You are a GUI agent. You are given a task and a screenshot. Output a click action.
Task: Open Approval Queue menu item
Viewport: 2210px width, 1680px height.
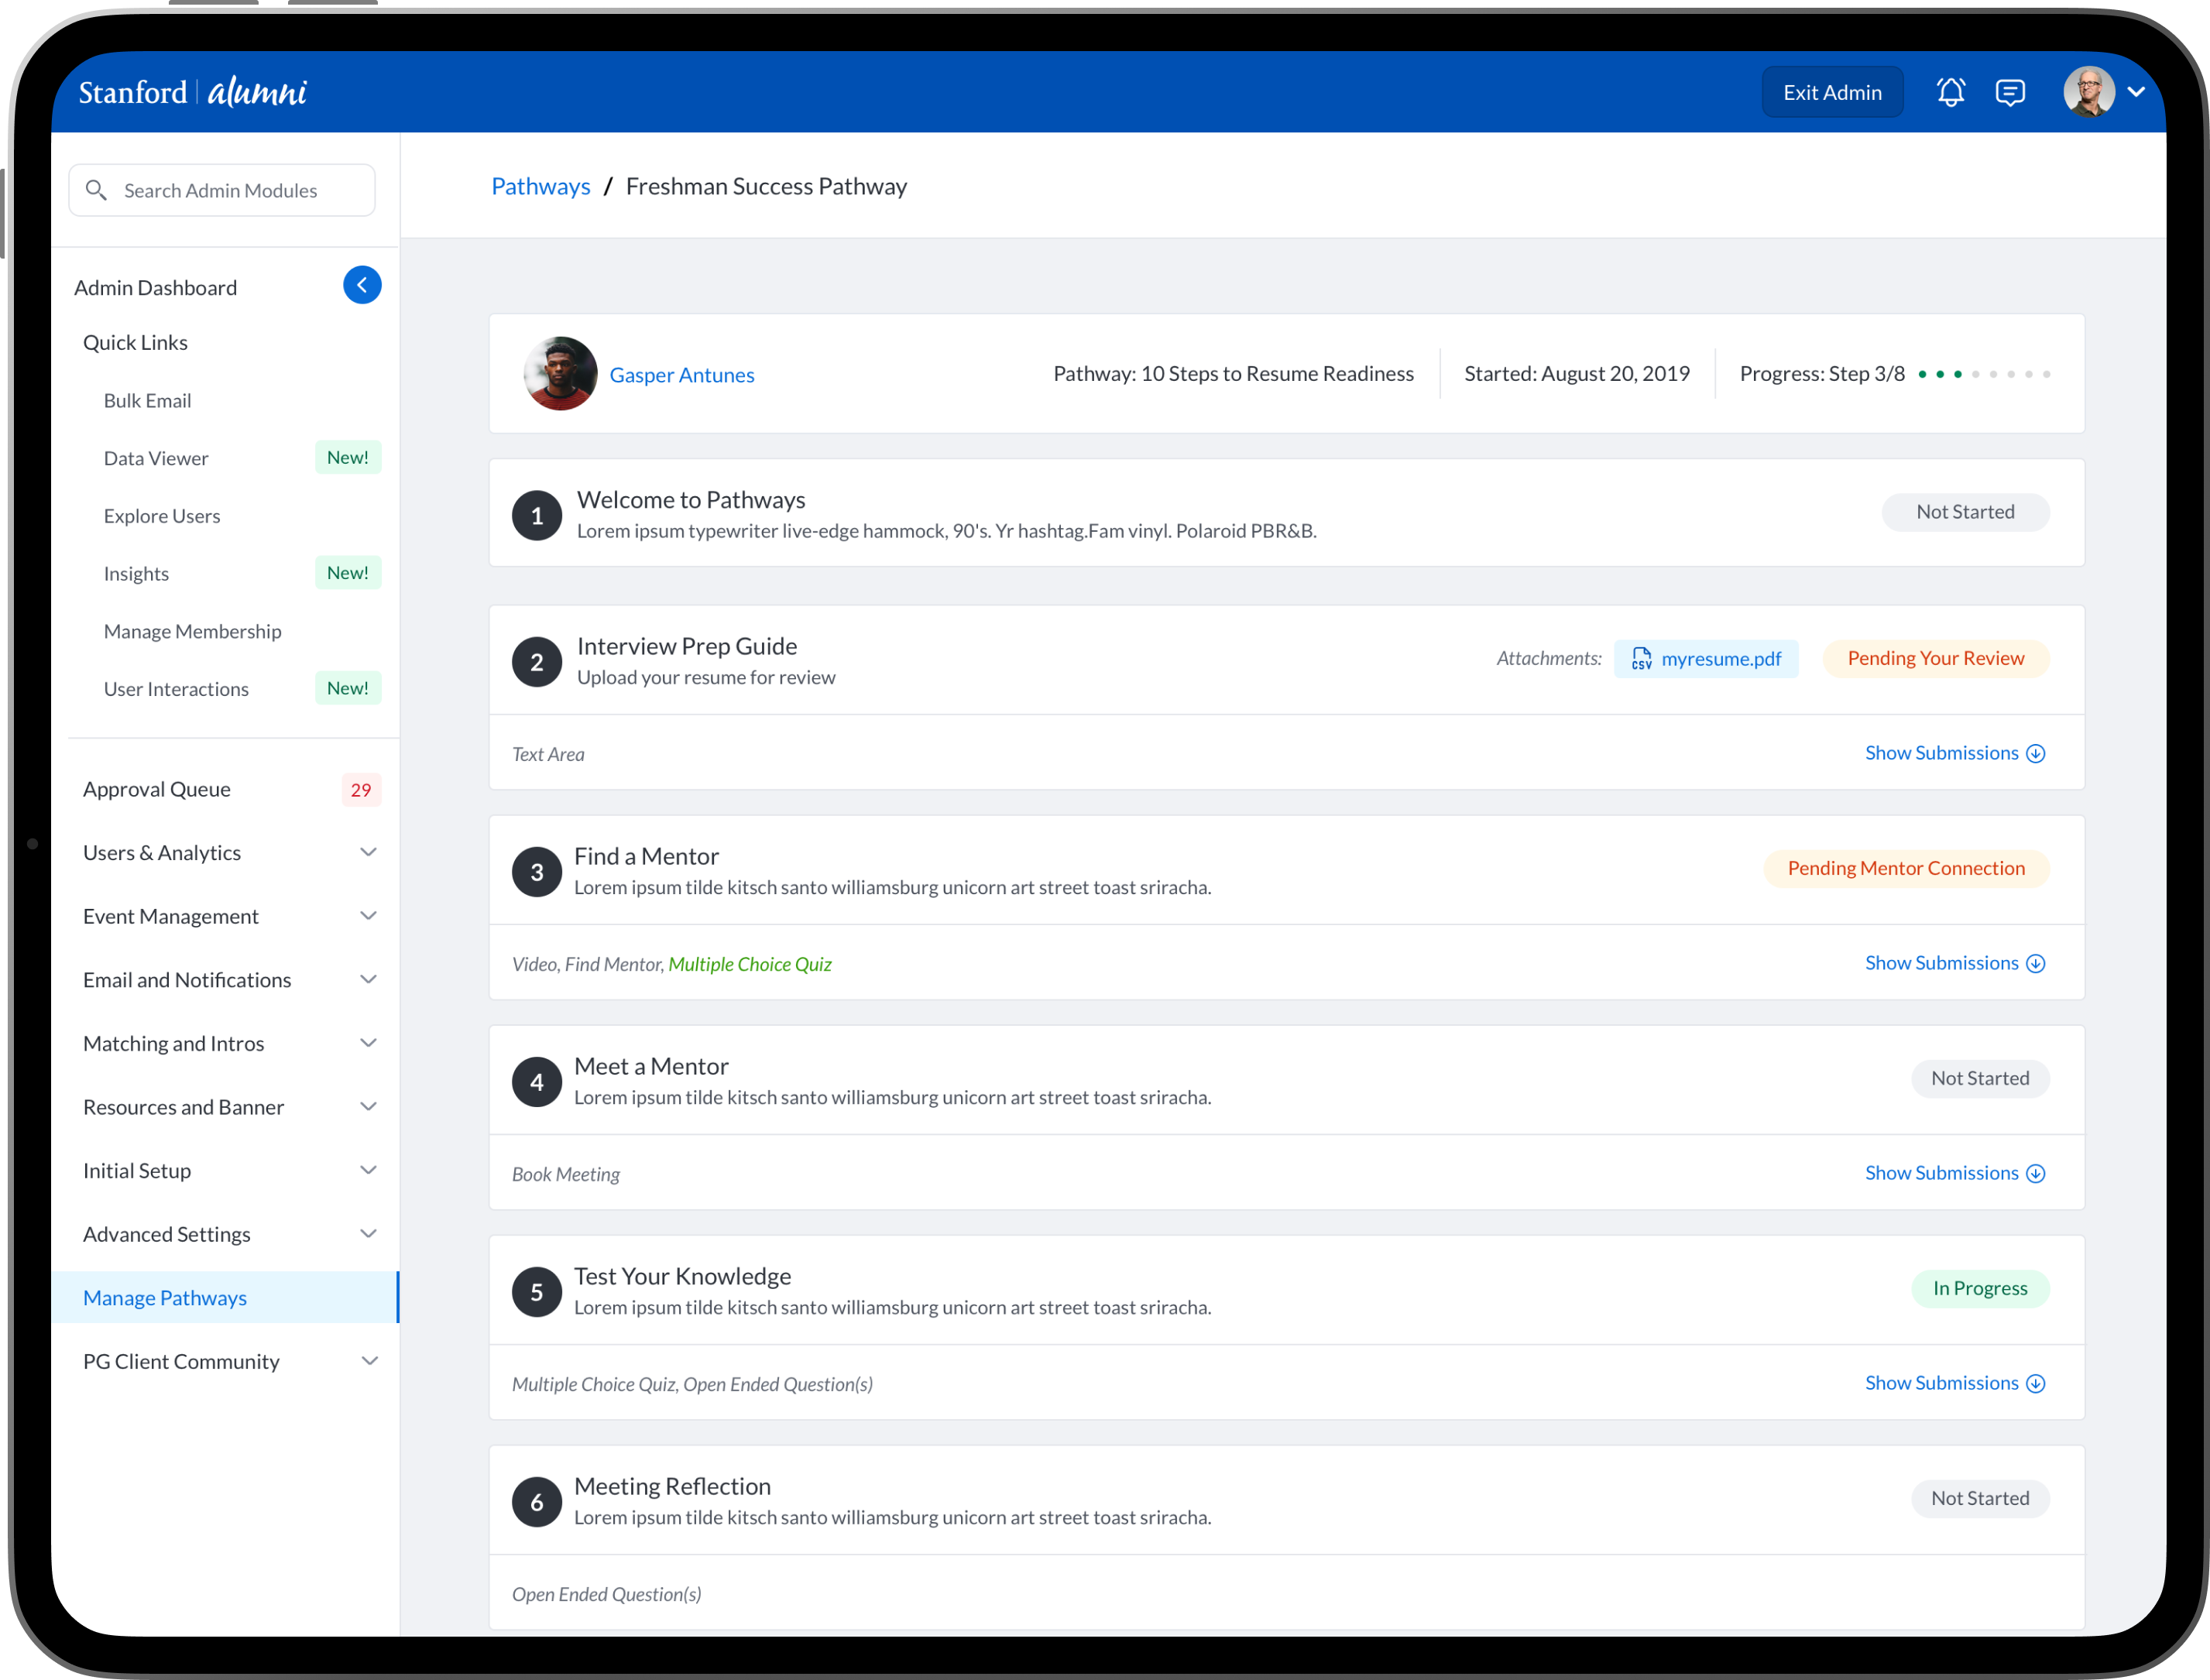tap(157, 789)
